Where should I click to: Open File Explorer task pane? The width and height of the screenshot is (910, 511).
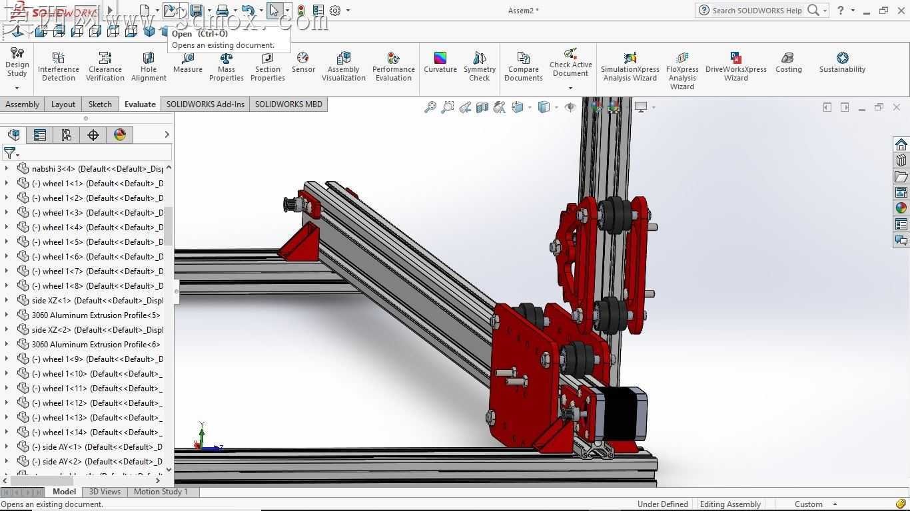click(x=901, y=176)
